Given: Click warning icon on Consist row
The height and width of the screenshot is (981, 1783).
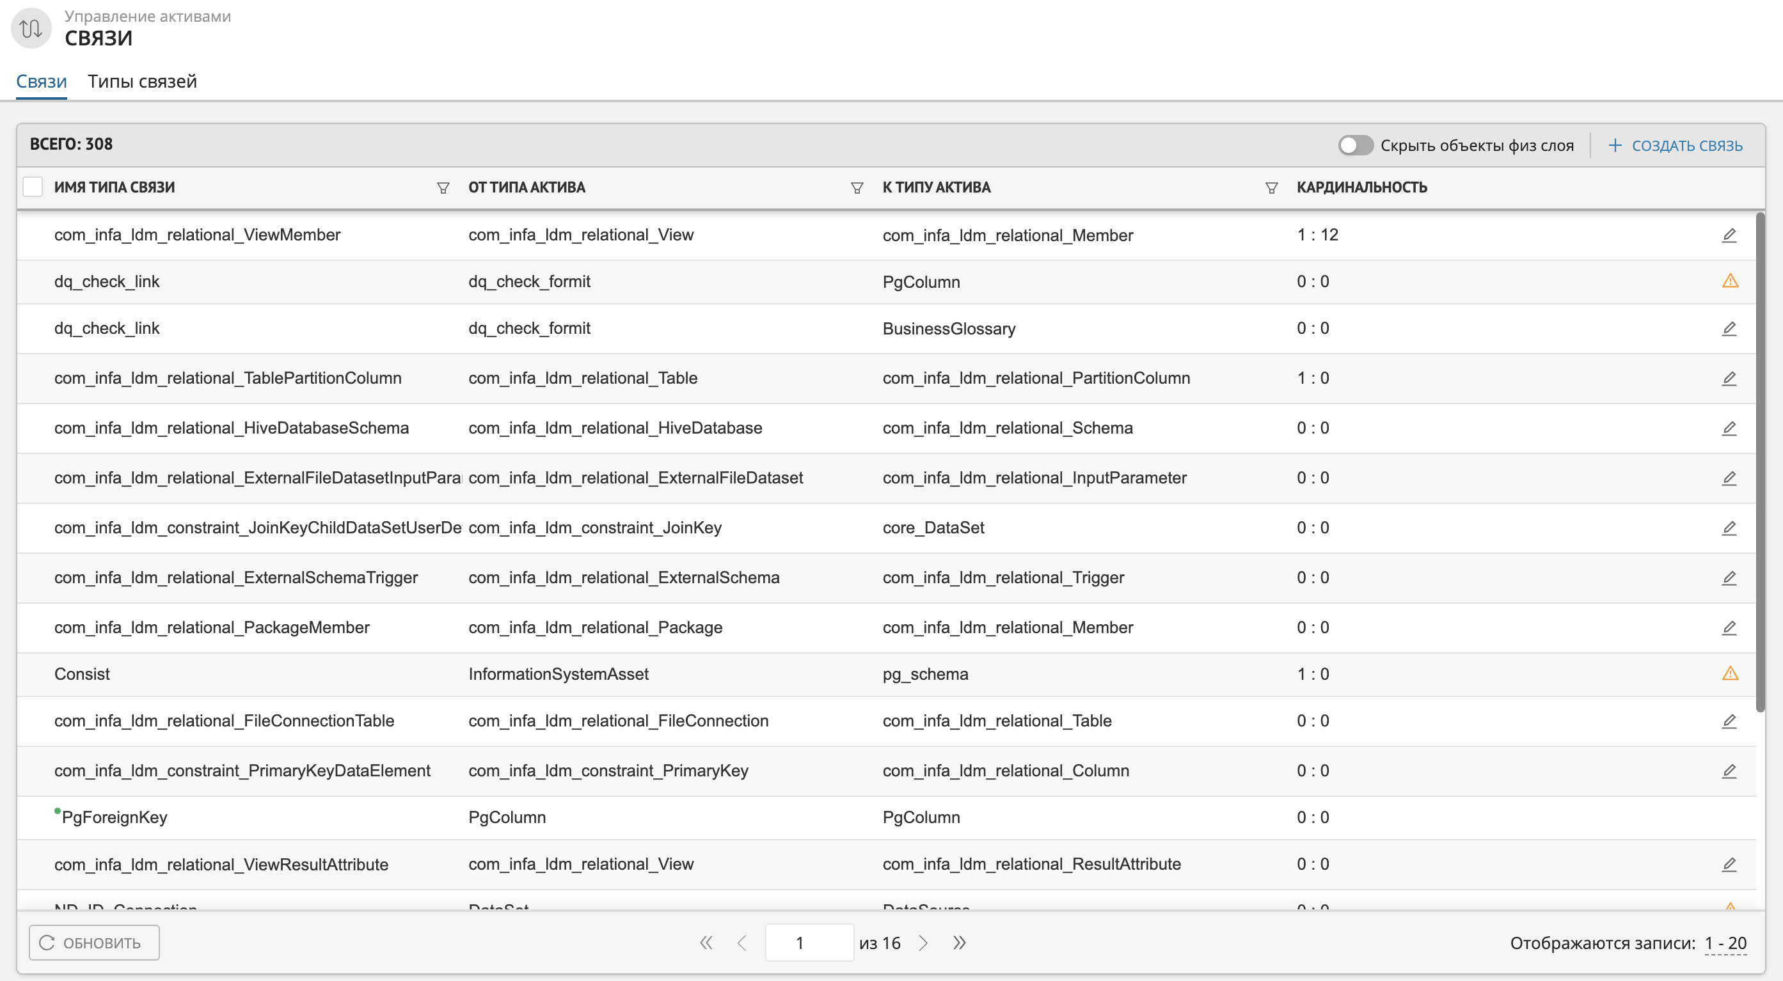Looking at the screenshot, I should tap(1729, 673).
